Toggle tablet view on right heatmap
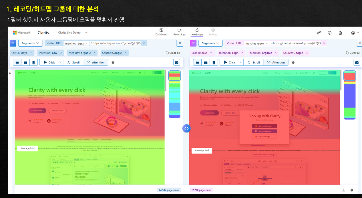Screen dimensions: 362x198 205,62
